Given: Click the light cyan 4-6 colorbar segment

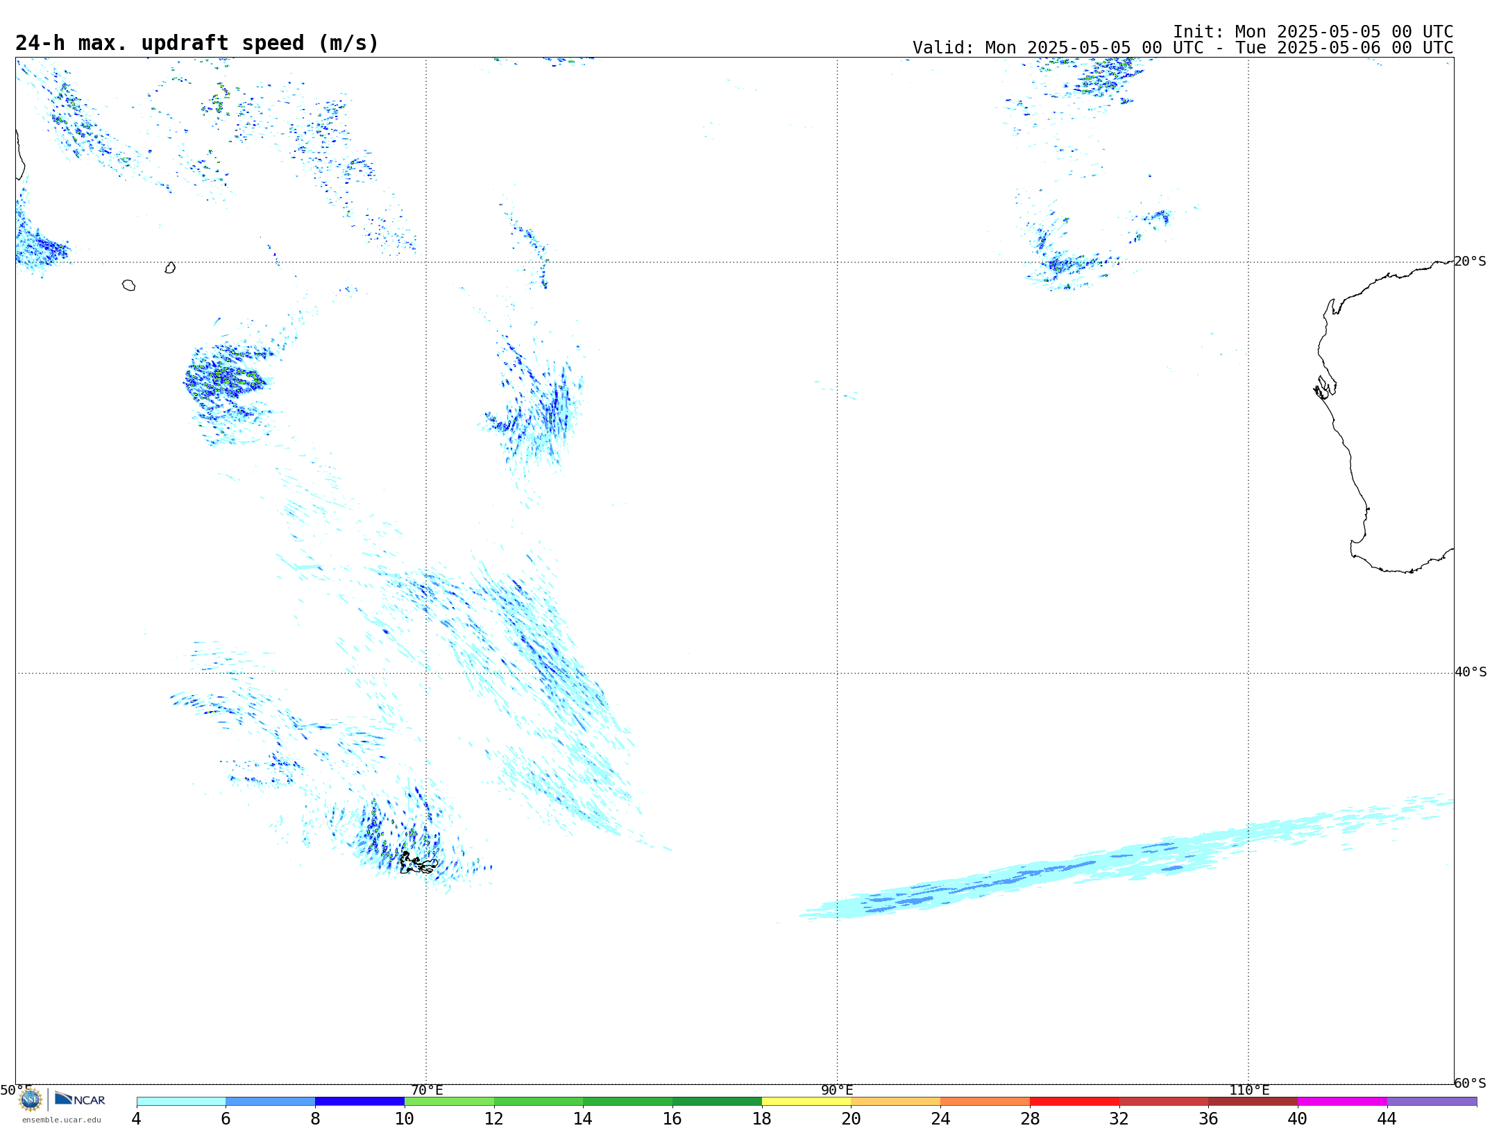Looking at the screenshot, I should pyautogui.click(x=181, y=1101).
